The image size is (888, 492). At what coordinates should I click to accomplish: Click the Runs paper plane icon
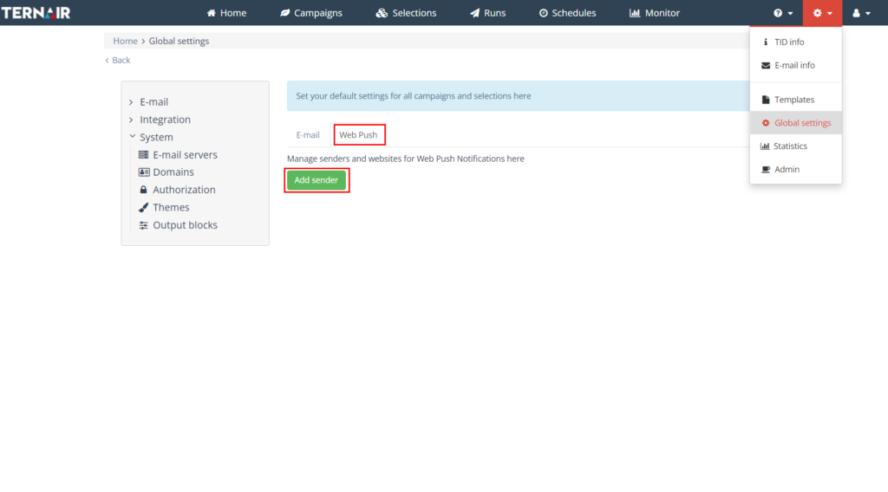point(474,13)
